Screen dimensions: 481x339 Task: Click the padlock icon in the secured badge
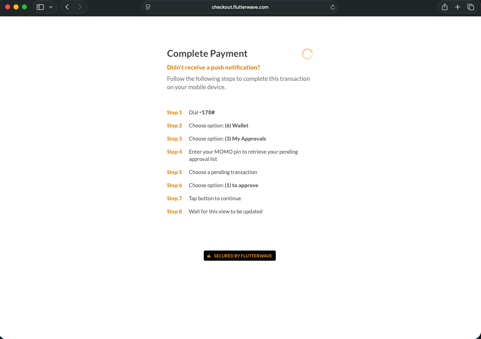[209, 256]
